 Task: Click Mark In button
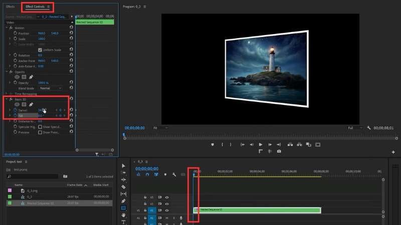coord(222,144)
